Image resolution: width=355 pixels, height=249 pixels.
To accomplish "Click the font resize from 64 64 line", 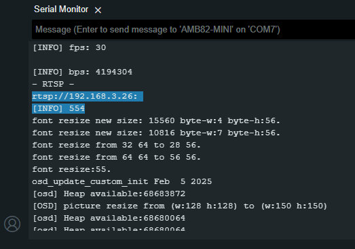I will coord(116,158).
